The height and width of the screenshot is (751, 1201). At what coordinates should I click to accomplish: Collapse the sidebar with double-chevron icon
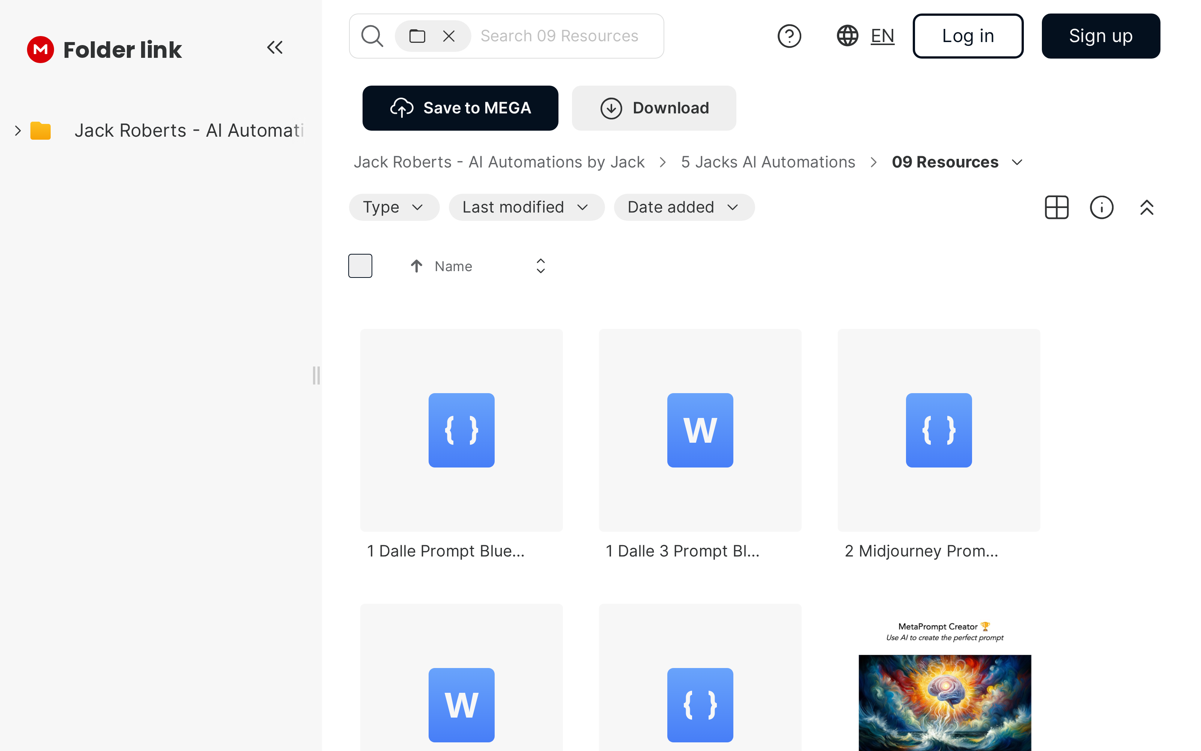click(x=274, y=48)
